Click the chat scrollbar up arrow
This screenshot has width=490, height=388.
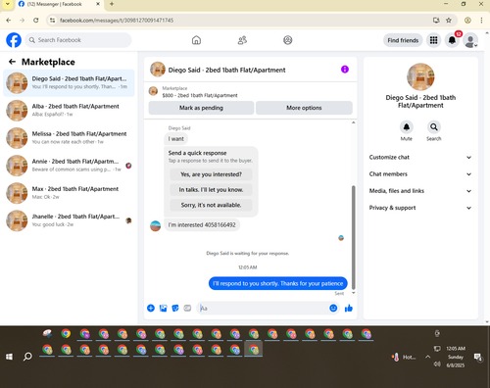tap(353, 122)
